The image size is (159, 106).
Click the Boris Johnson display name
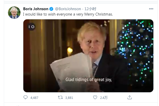36,9
